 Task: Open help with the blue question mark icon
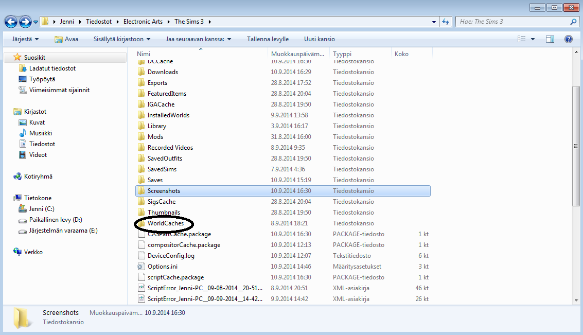pyautogui.click(x=569, y=39)
